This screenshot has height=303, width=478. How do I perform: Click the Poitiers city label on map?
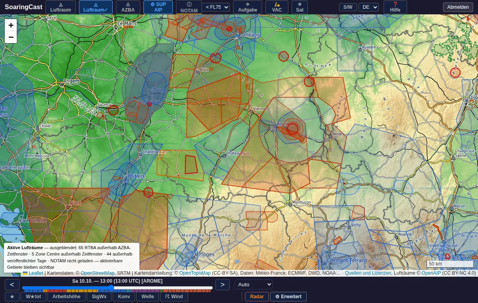pyautogui.click(x=136, y=176)
